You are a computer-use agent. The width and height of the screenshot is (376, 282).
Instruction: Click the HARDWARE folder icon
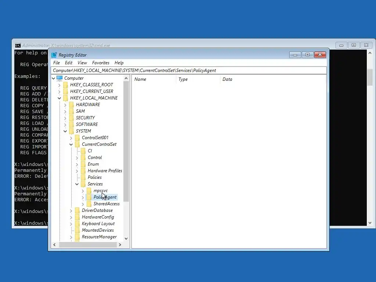point(71,105)
